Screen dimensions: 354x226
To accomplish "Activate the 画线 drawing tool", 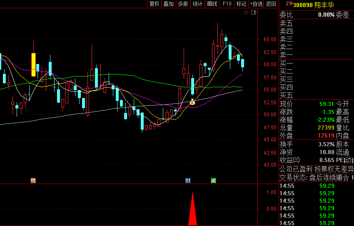I will point(212,4).
